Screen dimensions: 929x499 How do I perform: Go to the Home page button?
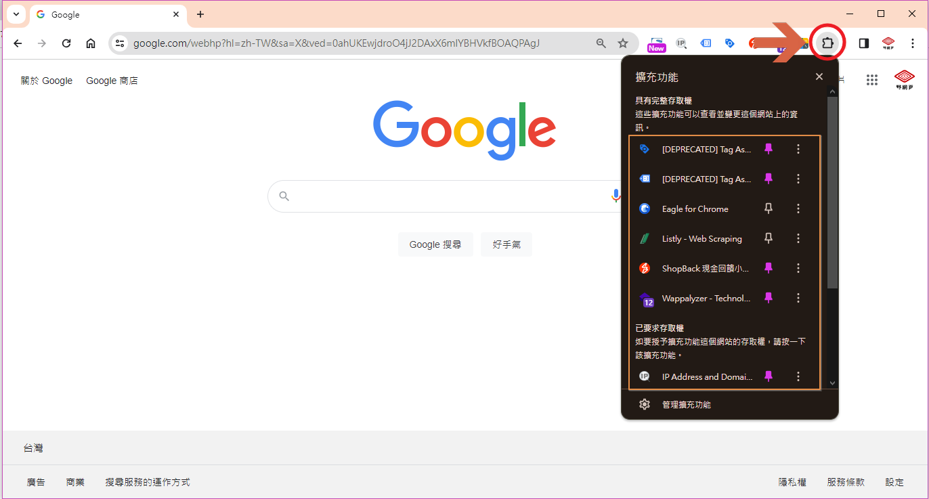pos(91,43)
